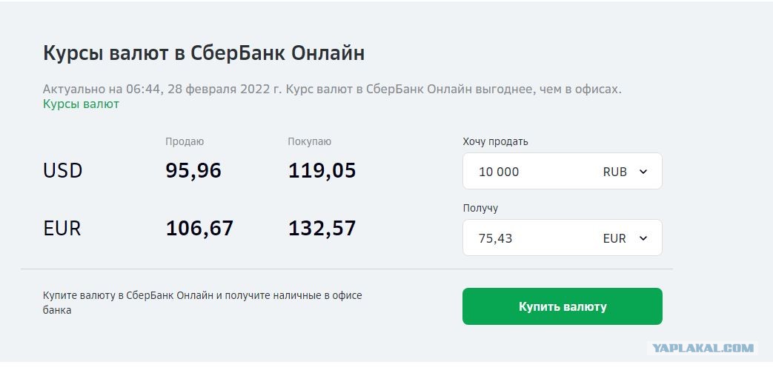Click the Хочу продать field label
This screenshot has height=370, width=773.
coord(496,141)
